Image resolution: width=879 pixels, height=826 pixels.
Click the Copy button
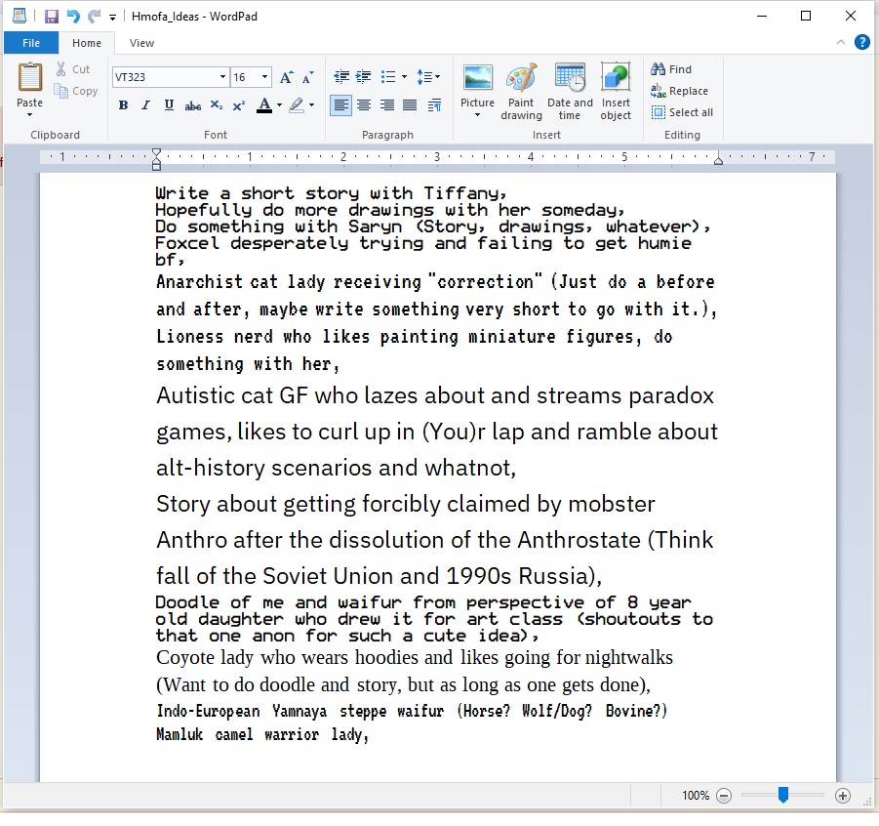tap(76, 91)
